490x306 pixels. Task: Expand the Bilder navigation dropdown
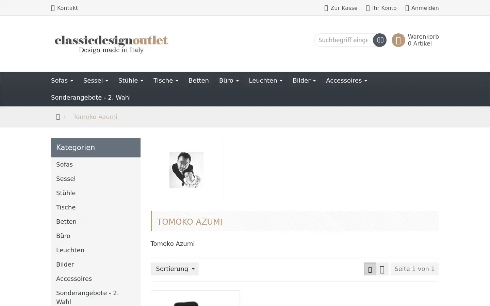pyautogui.click(x=304, y=81)
